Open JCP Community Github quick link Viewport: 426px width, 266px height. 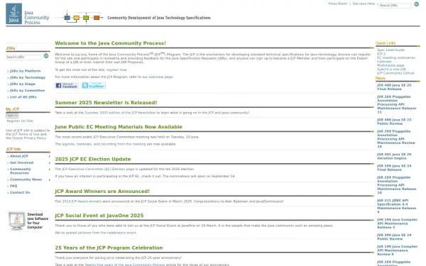pos(395,73)
